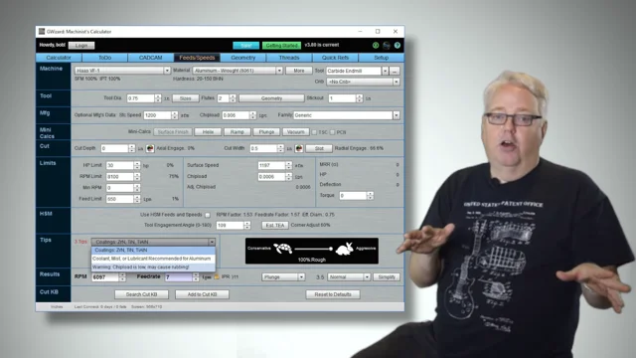Viewport: 636px width, 358px height.
Task: Click the conservative-aggressive slider handle
Action: click(331, 249)
